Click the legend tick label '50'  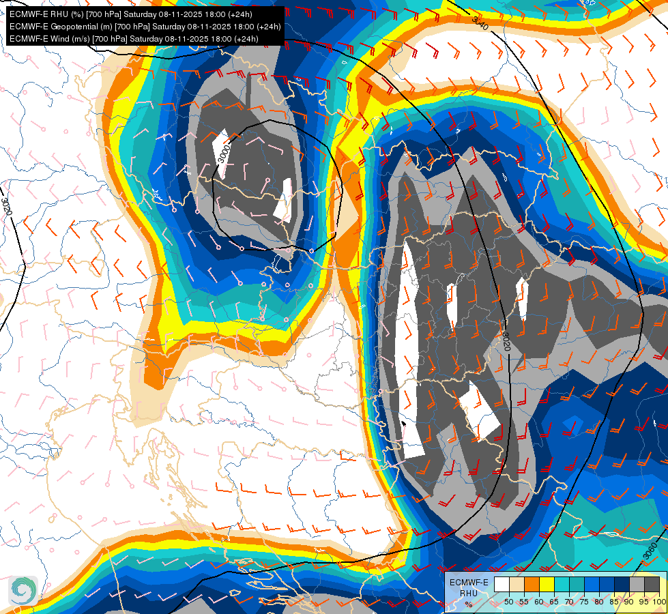pyautogui.click(x=508, y=602)
